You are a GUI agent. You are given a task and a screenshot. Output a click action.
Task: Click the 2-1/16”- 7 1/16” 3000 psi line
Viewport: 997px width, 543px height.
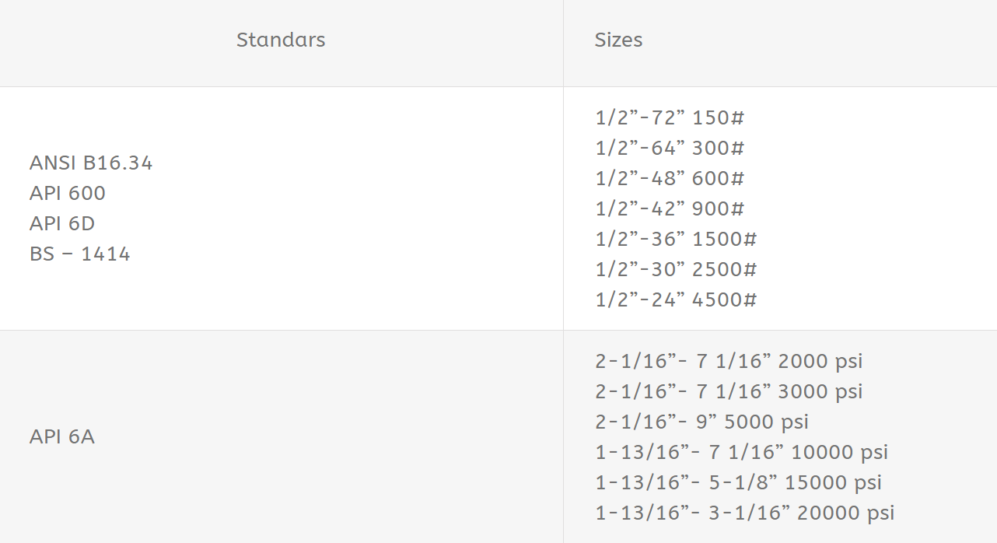click(729, 391)
